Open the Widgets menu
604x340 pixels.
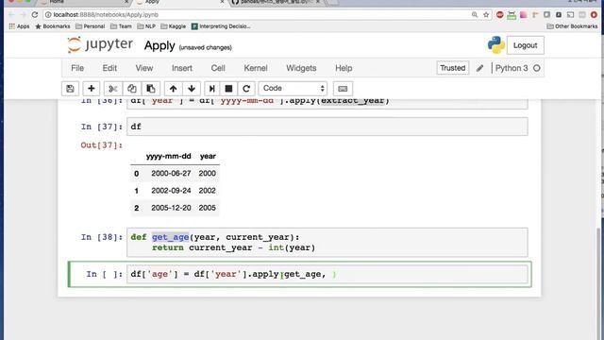[301, 68]
